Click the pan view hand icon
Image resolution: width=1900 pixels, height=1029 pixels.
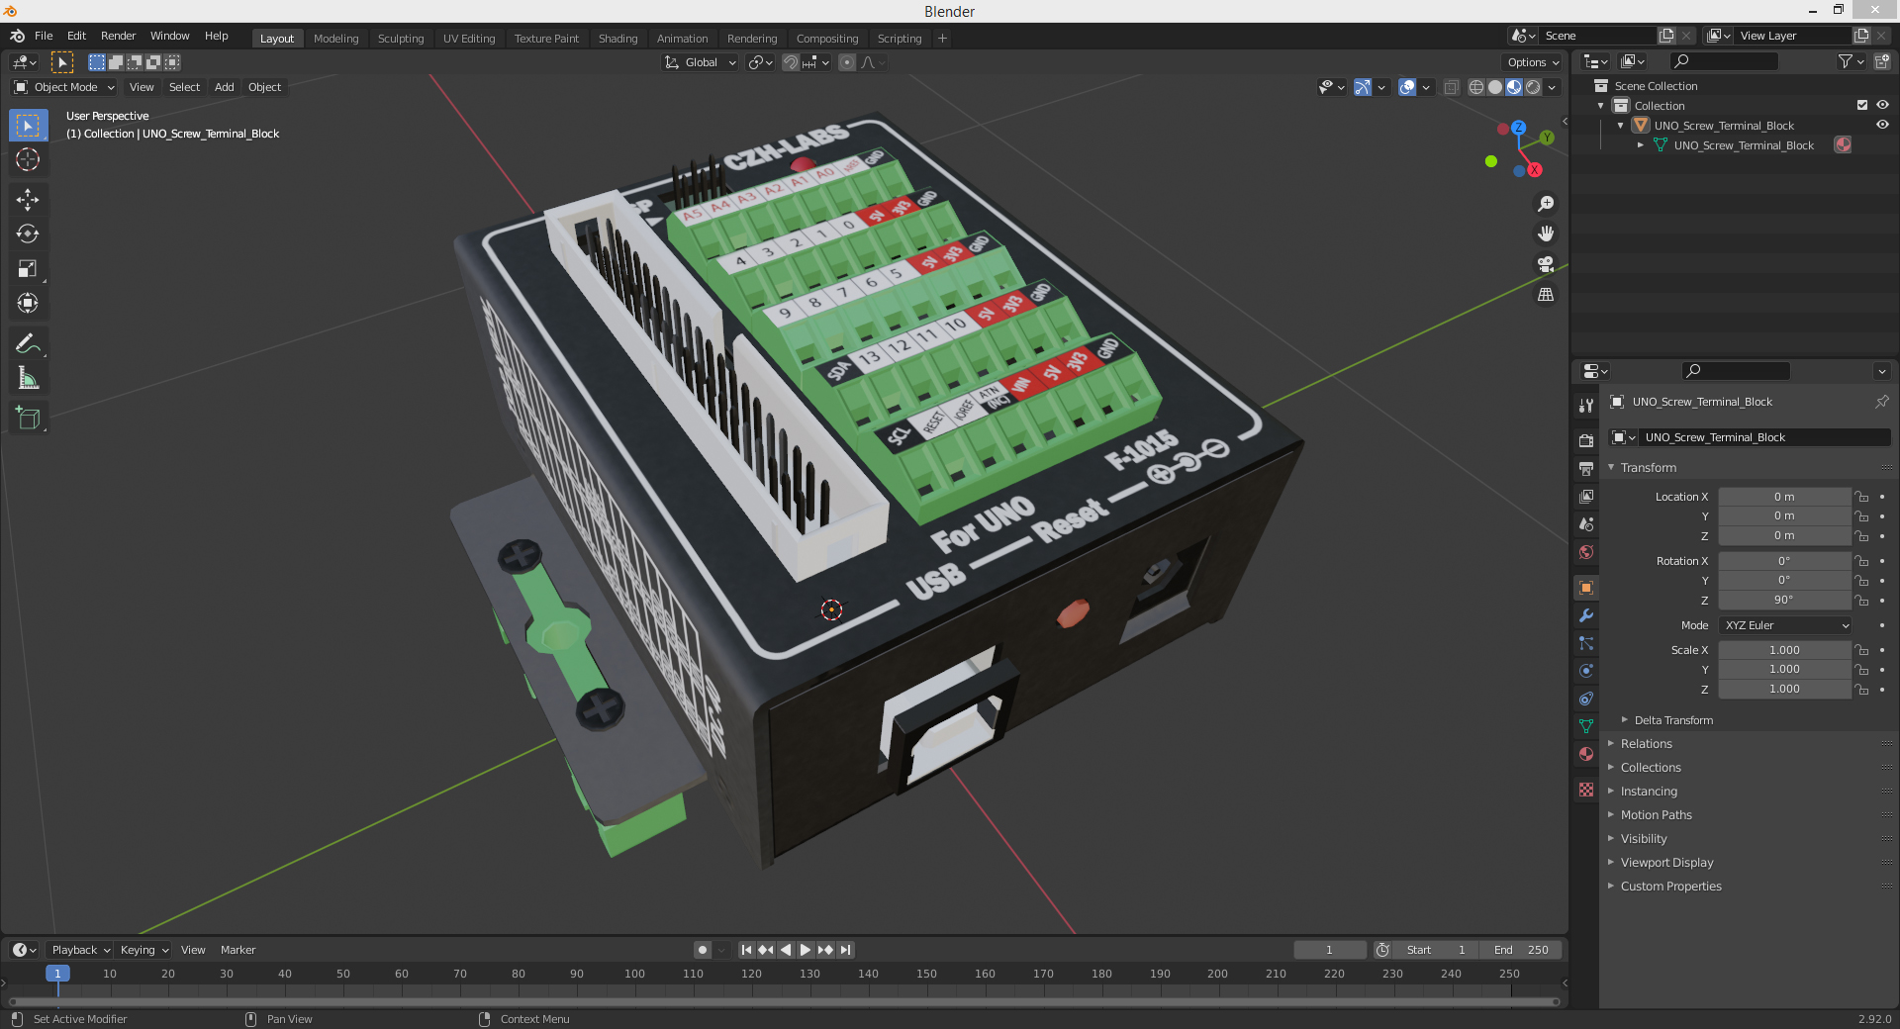click(x=1545, y=234)
